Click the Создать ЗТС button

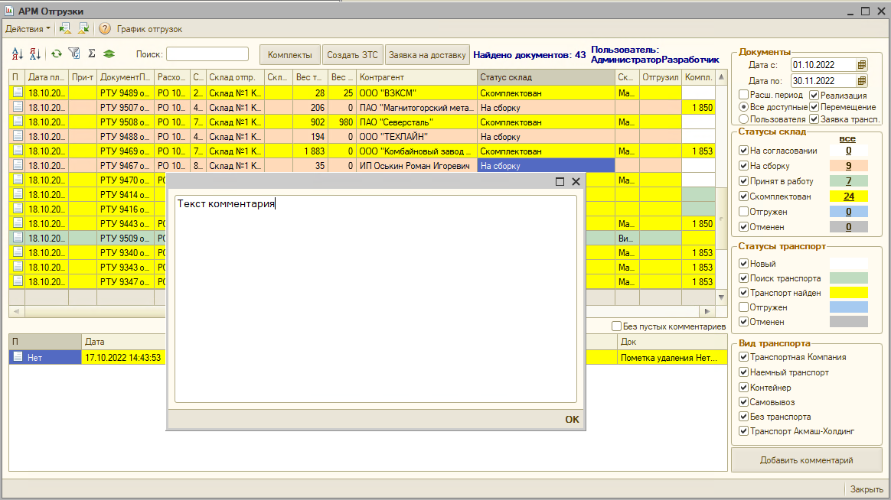click(x=352, y=55)
